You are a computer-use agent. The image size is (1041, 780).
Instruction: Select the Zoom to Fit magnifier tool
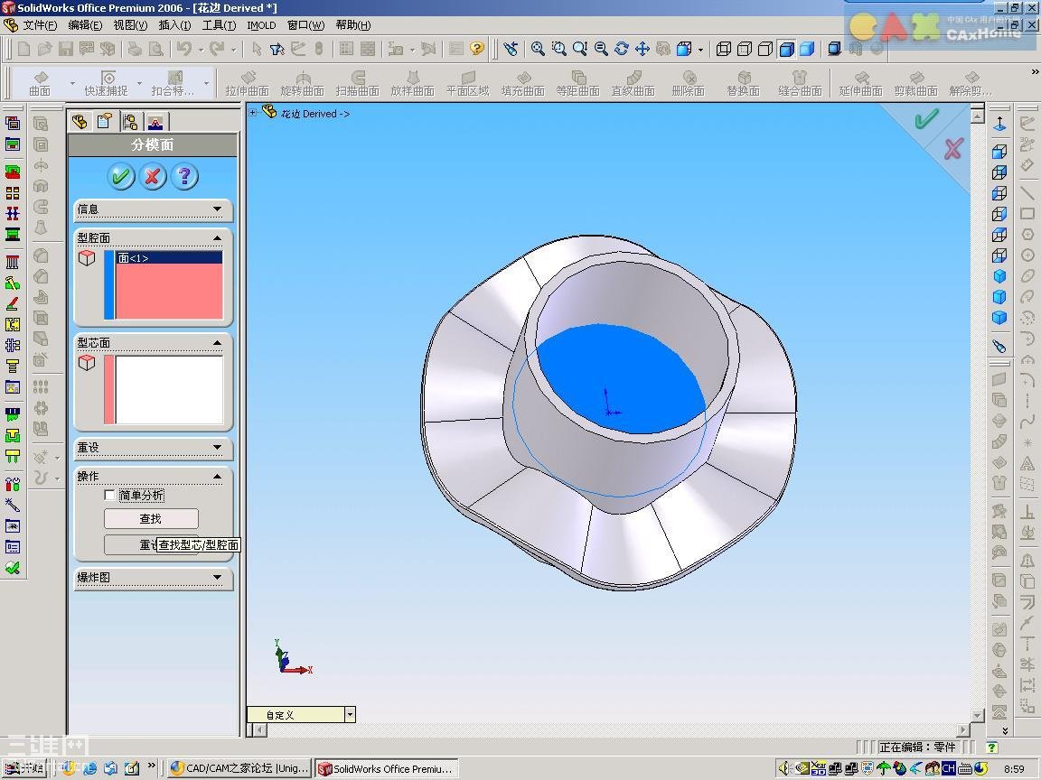click(539, 49)
